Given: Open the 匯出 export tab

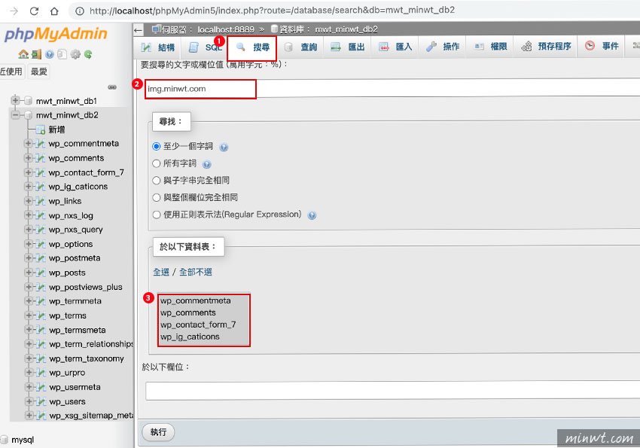Looking at the screenshot, I should tap(348, 47).
